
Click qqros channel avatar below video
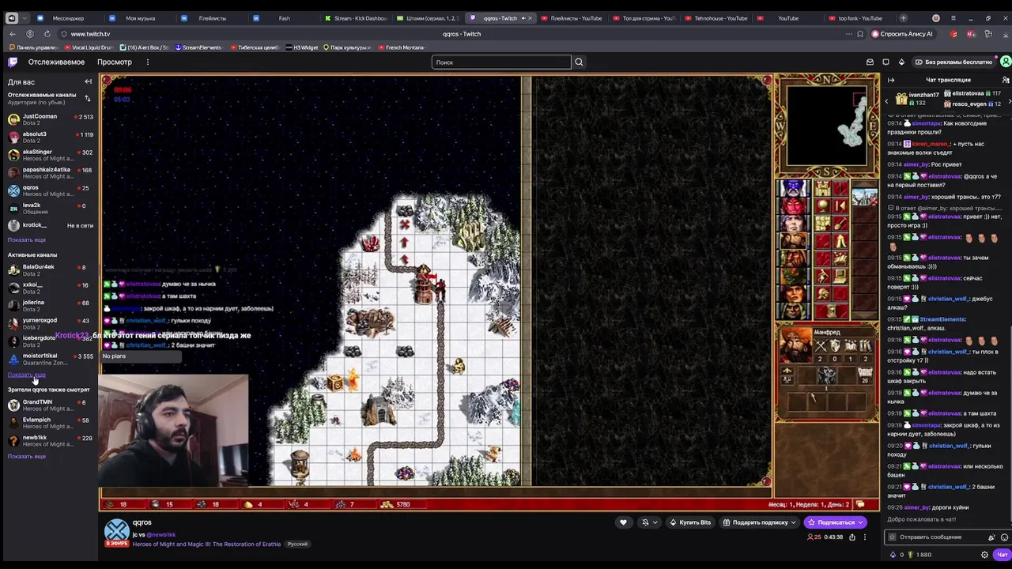point(117,532)
